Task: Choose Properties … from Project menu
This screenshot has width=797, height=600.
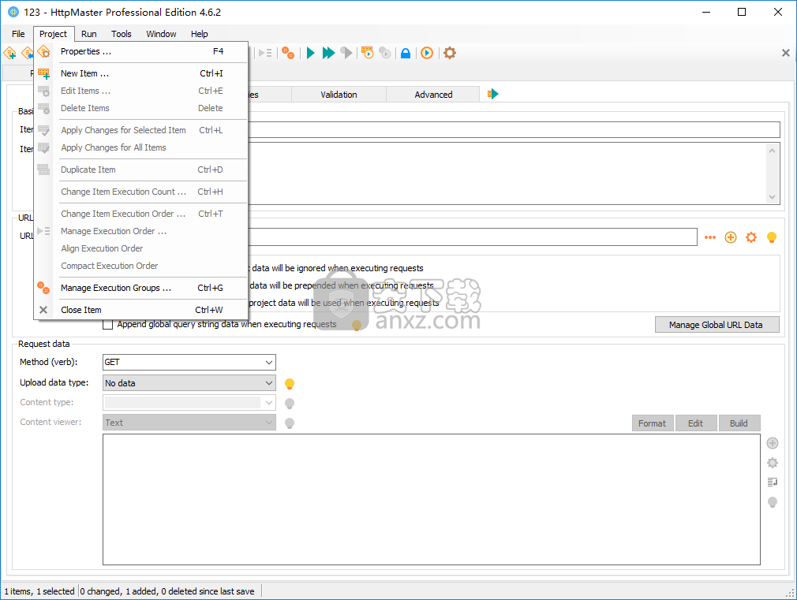Action: click(x=141, y=51)
